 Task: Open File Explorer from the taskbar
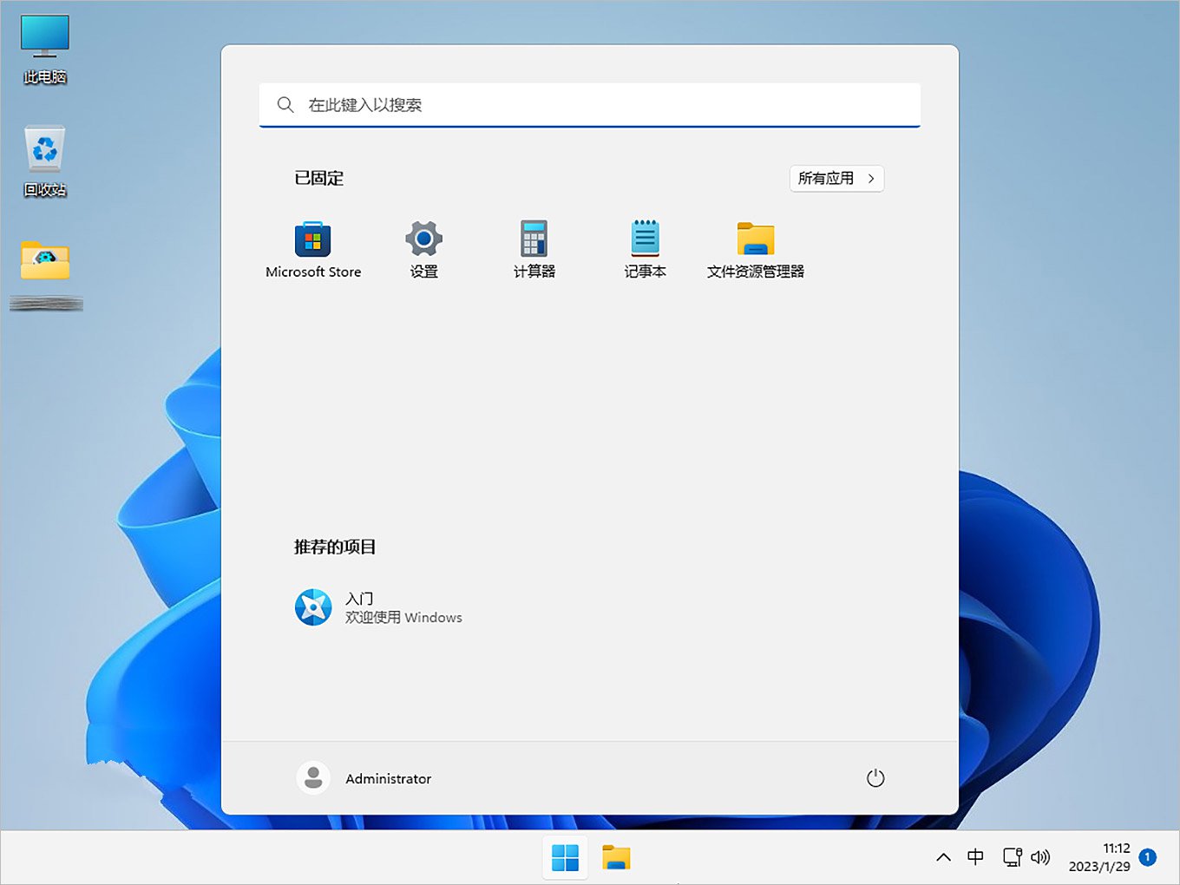click(x=617, y=857)
